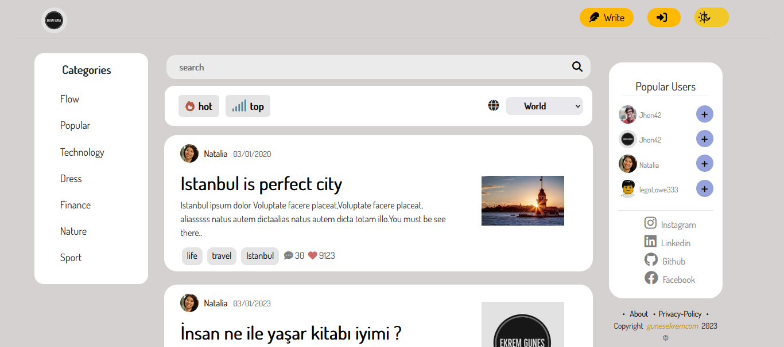The image size is (784, 347).
Task: Click date 03/01/2020 on Istanbul post
Action: click(x=252, y=154)
